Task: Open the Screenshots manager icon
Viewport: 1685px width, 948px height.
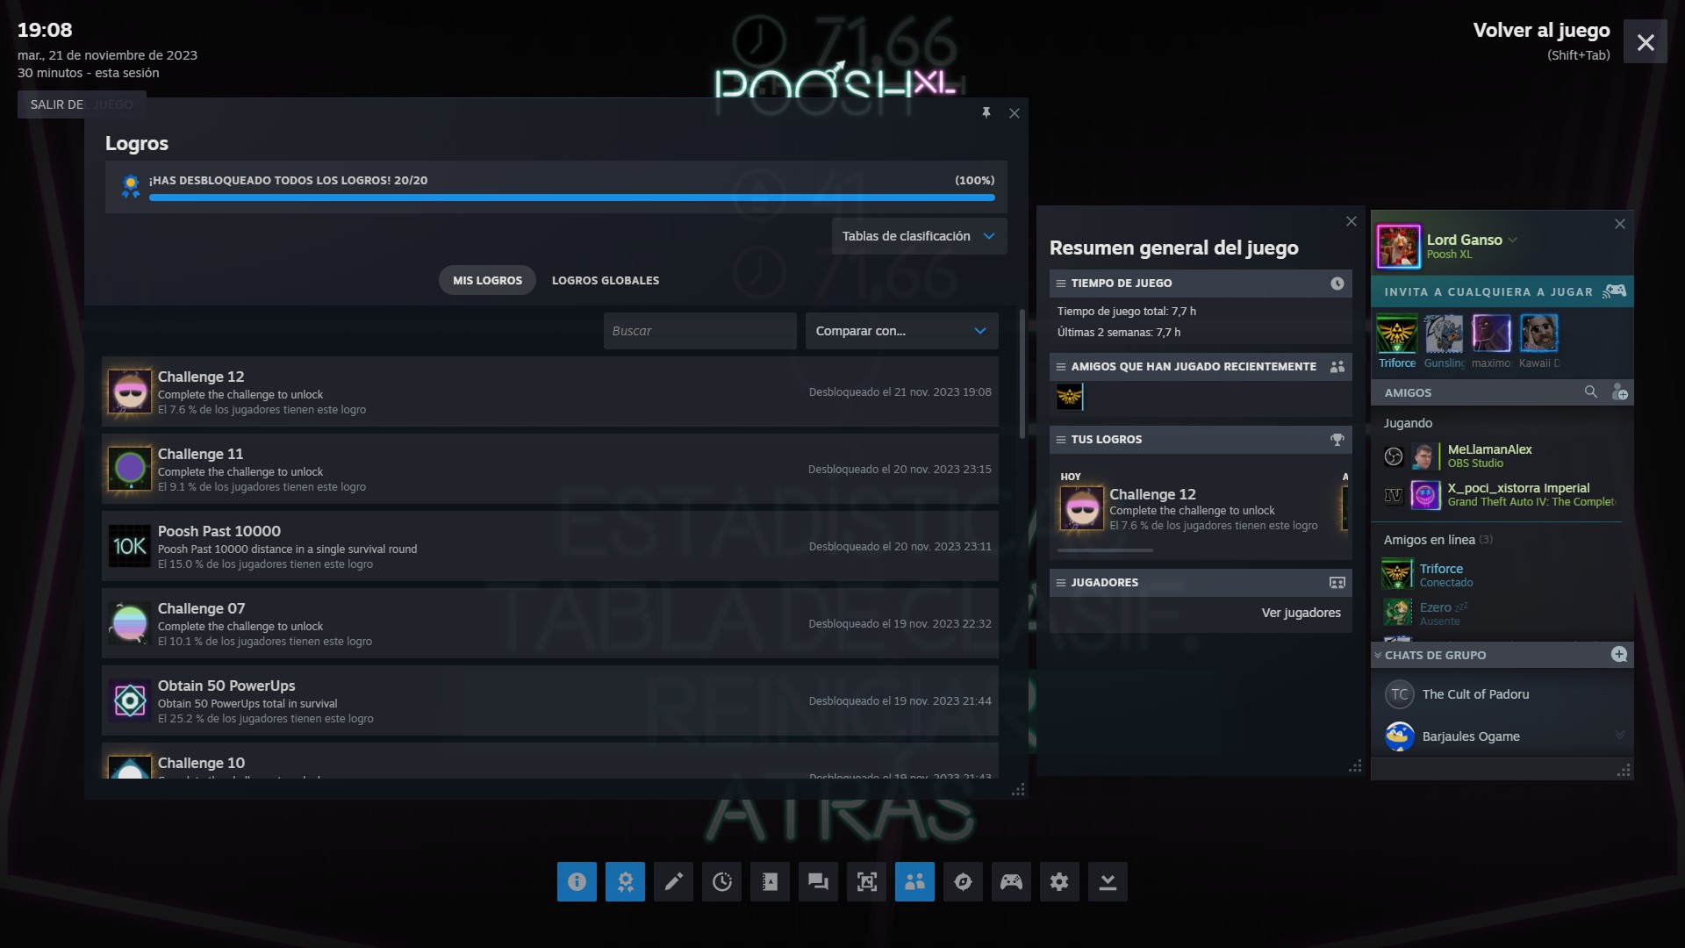Action: coord(866,881)
